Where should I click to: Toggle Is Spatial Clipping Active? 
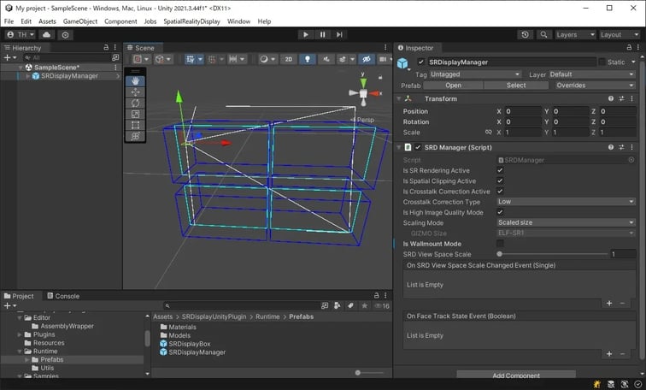point(500,180)
